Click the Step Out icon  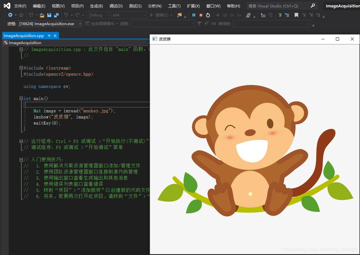click(239, 15)
